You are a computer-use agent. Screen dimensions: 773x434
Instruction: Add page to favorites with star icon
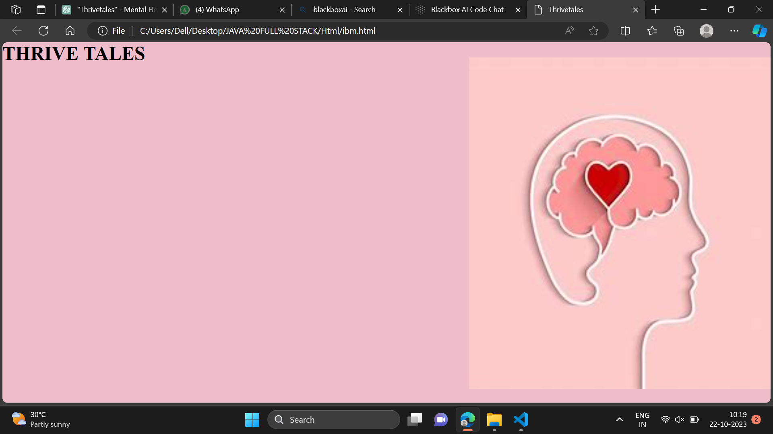(x=593, y=31)
